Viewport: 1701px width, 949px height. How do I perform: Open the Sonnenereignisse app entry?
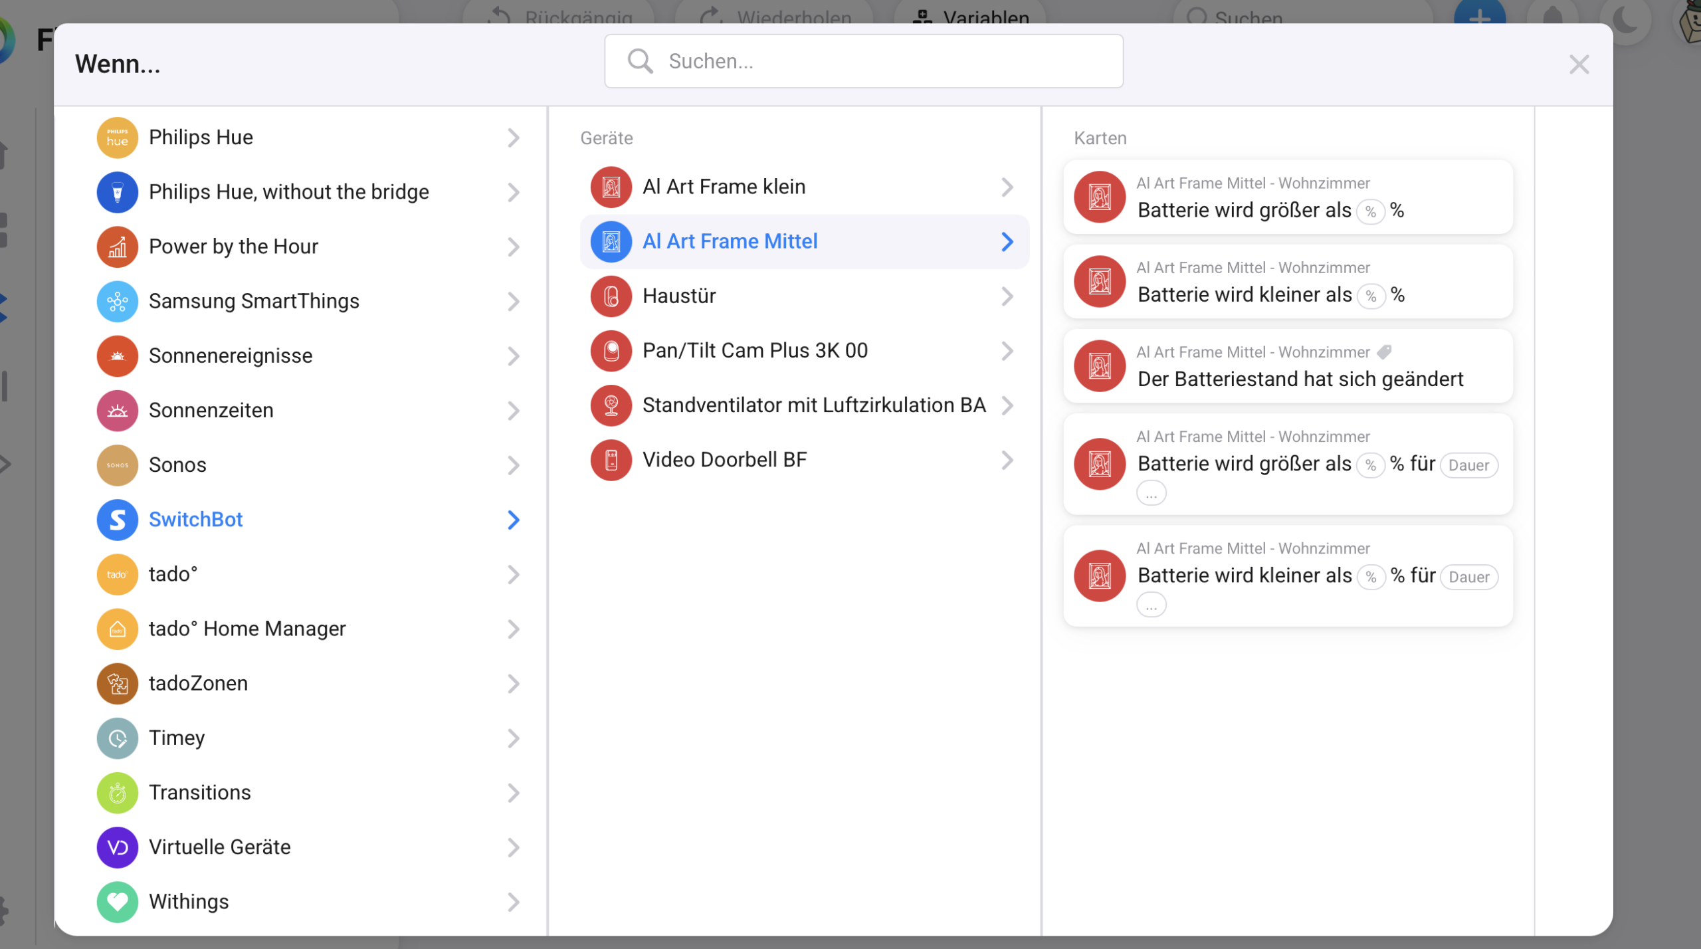click(310, 356)
